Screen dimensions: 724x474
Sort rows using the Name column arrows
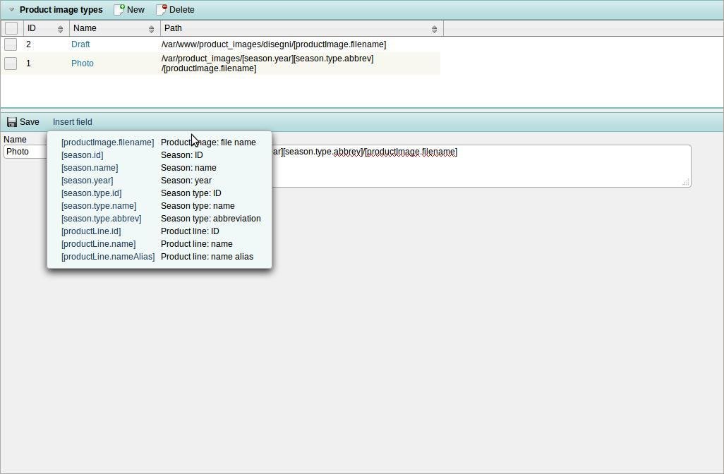click(151, 29)
